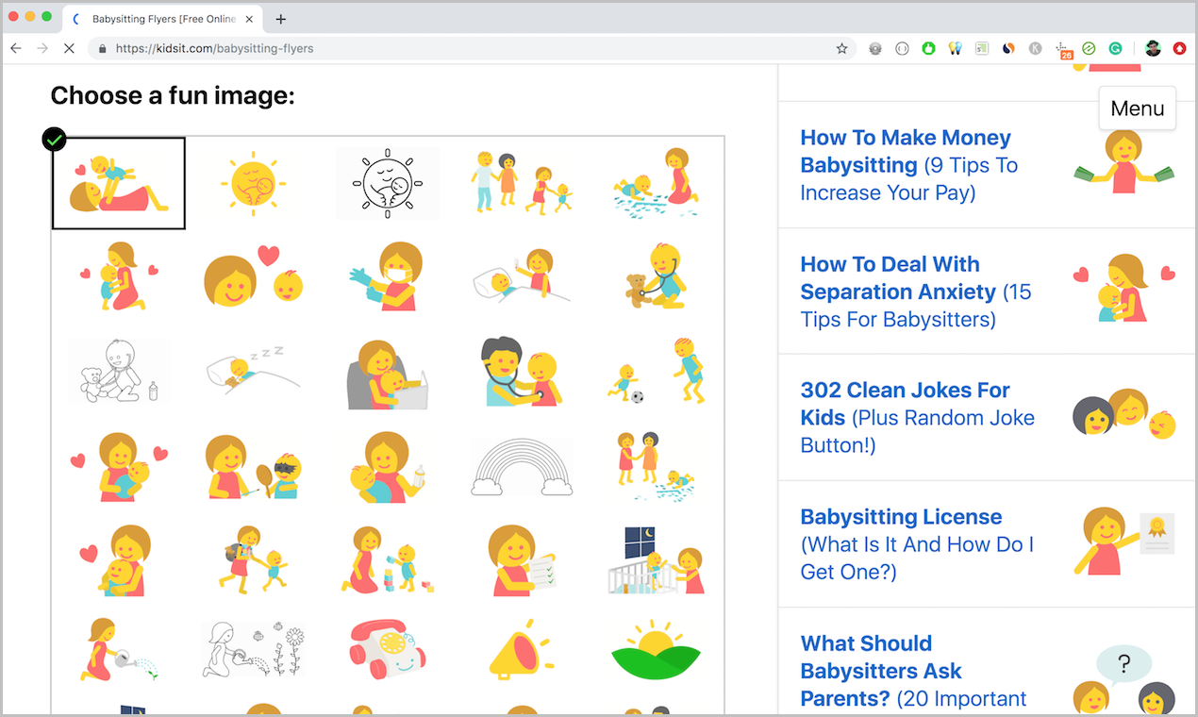
Task: Click the money-holding sitter article thumbnail
Action: 1124,162
